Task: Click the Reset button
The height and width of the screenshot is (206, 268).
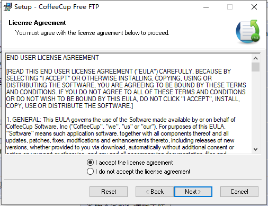Action: (x=109, y=192)
